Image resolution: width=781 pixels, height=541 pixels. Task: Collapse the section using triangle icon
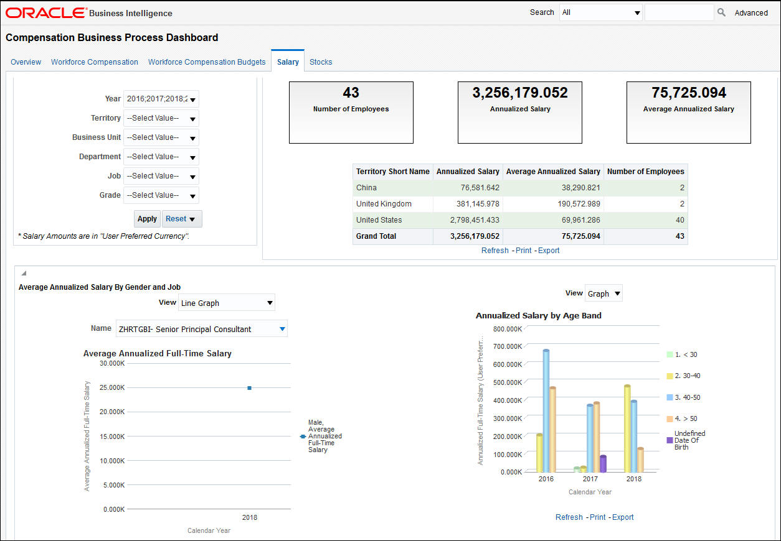tap(24, 273)
